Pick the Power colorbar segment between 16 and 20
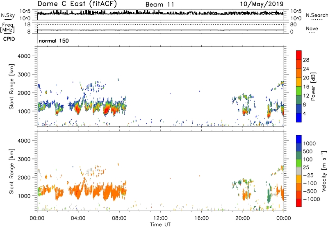 [x=299, y=82]
